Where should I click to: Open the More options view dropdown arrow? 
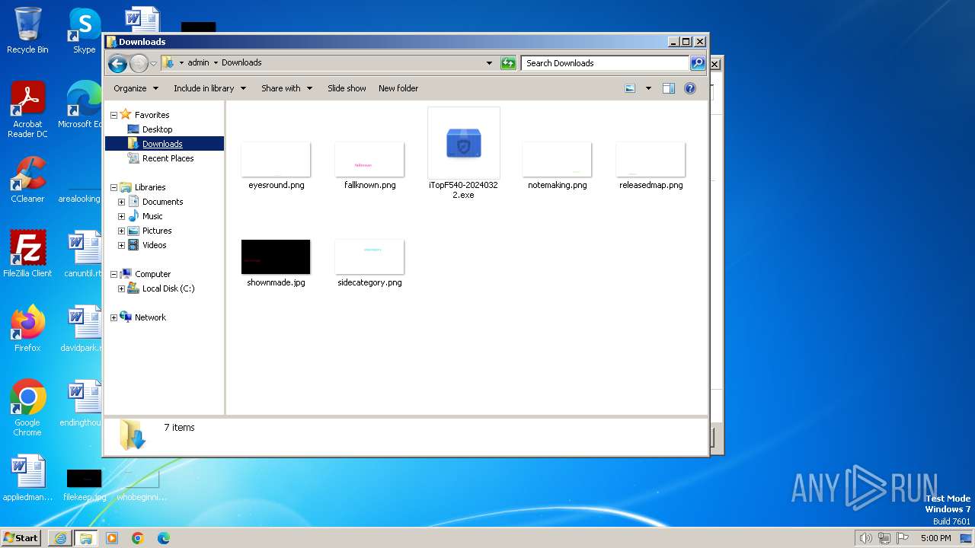coord(648,88)
